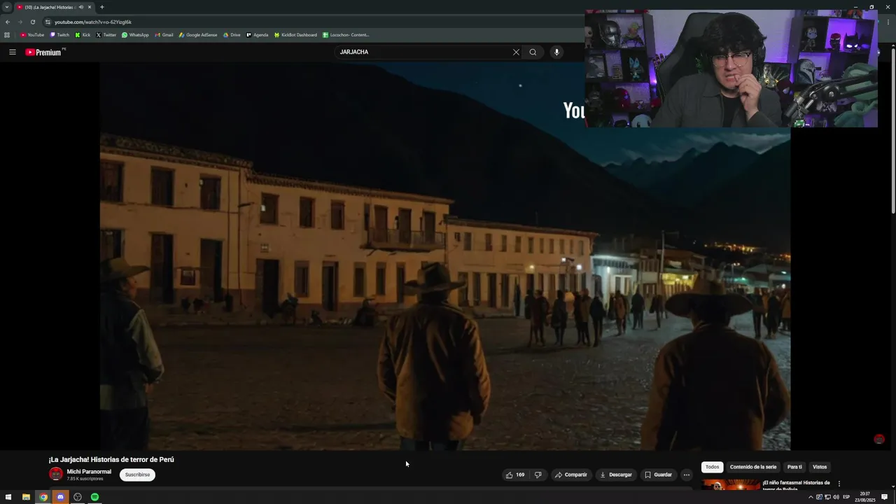Reload the current page
The width and height of the screenshot is (896, 504).
click(32, 22)
